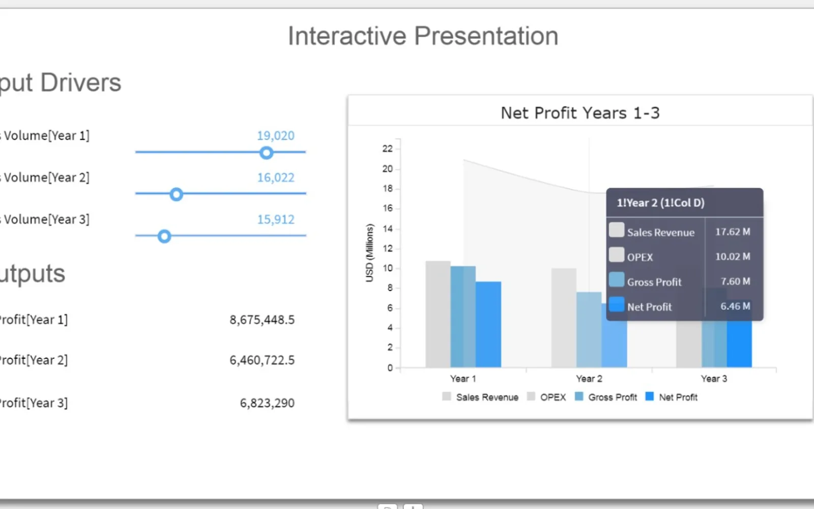The width and height of the screenshot is (814, 509).
Task: Click the USD (Millions) axis title
Action: (x=369, y=253)
